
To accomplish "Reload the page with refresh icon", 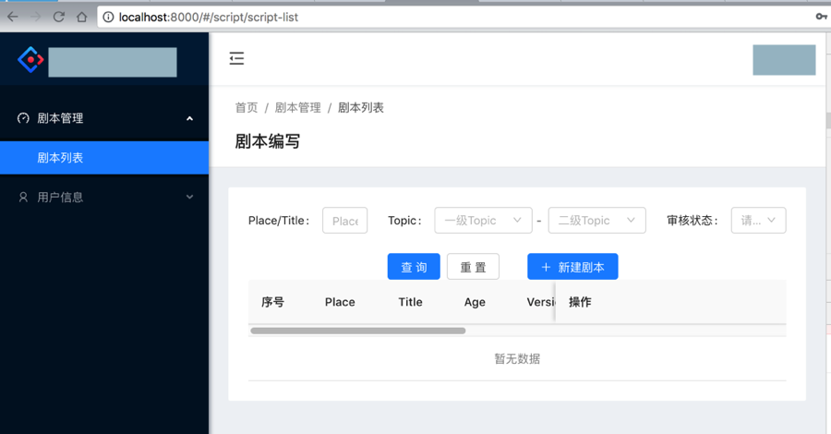I will (x=59, y=17).
